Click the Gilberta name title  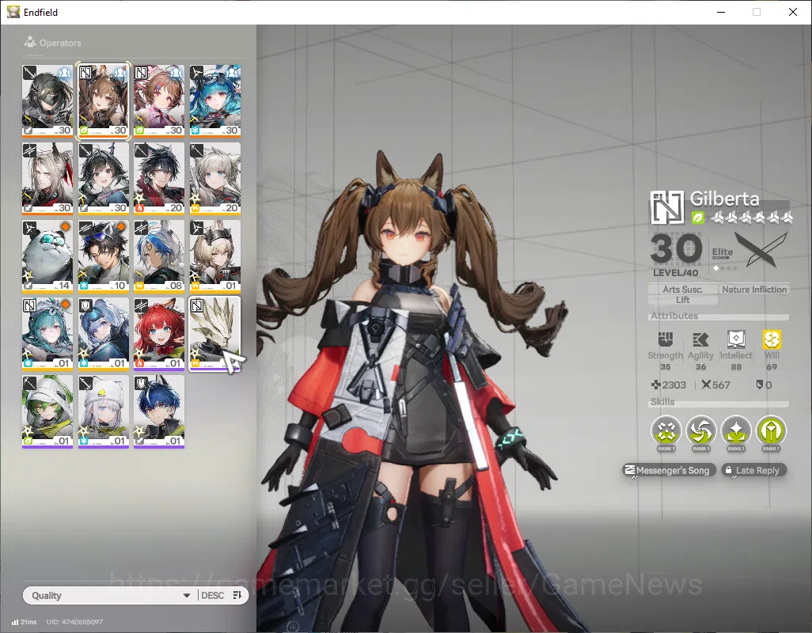(x=724, y=199)
